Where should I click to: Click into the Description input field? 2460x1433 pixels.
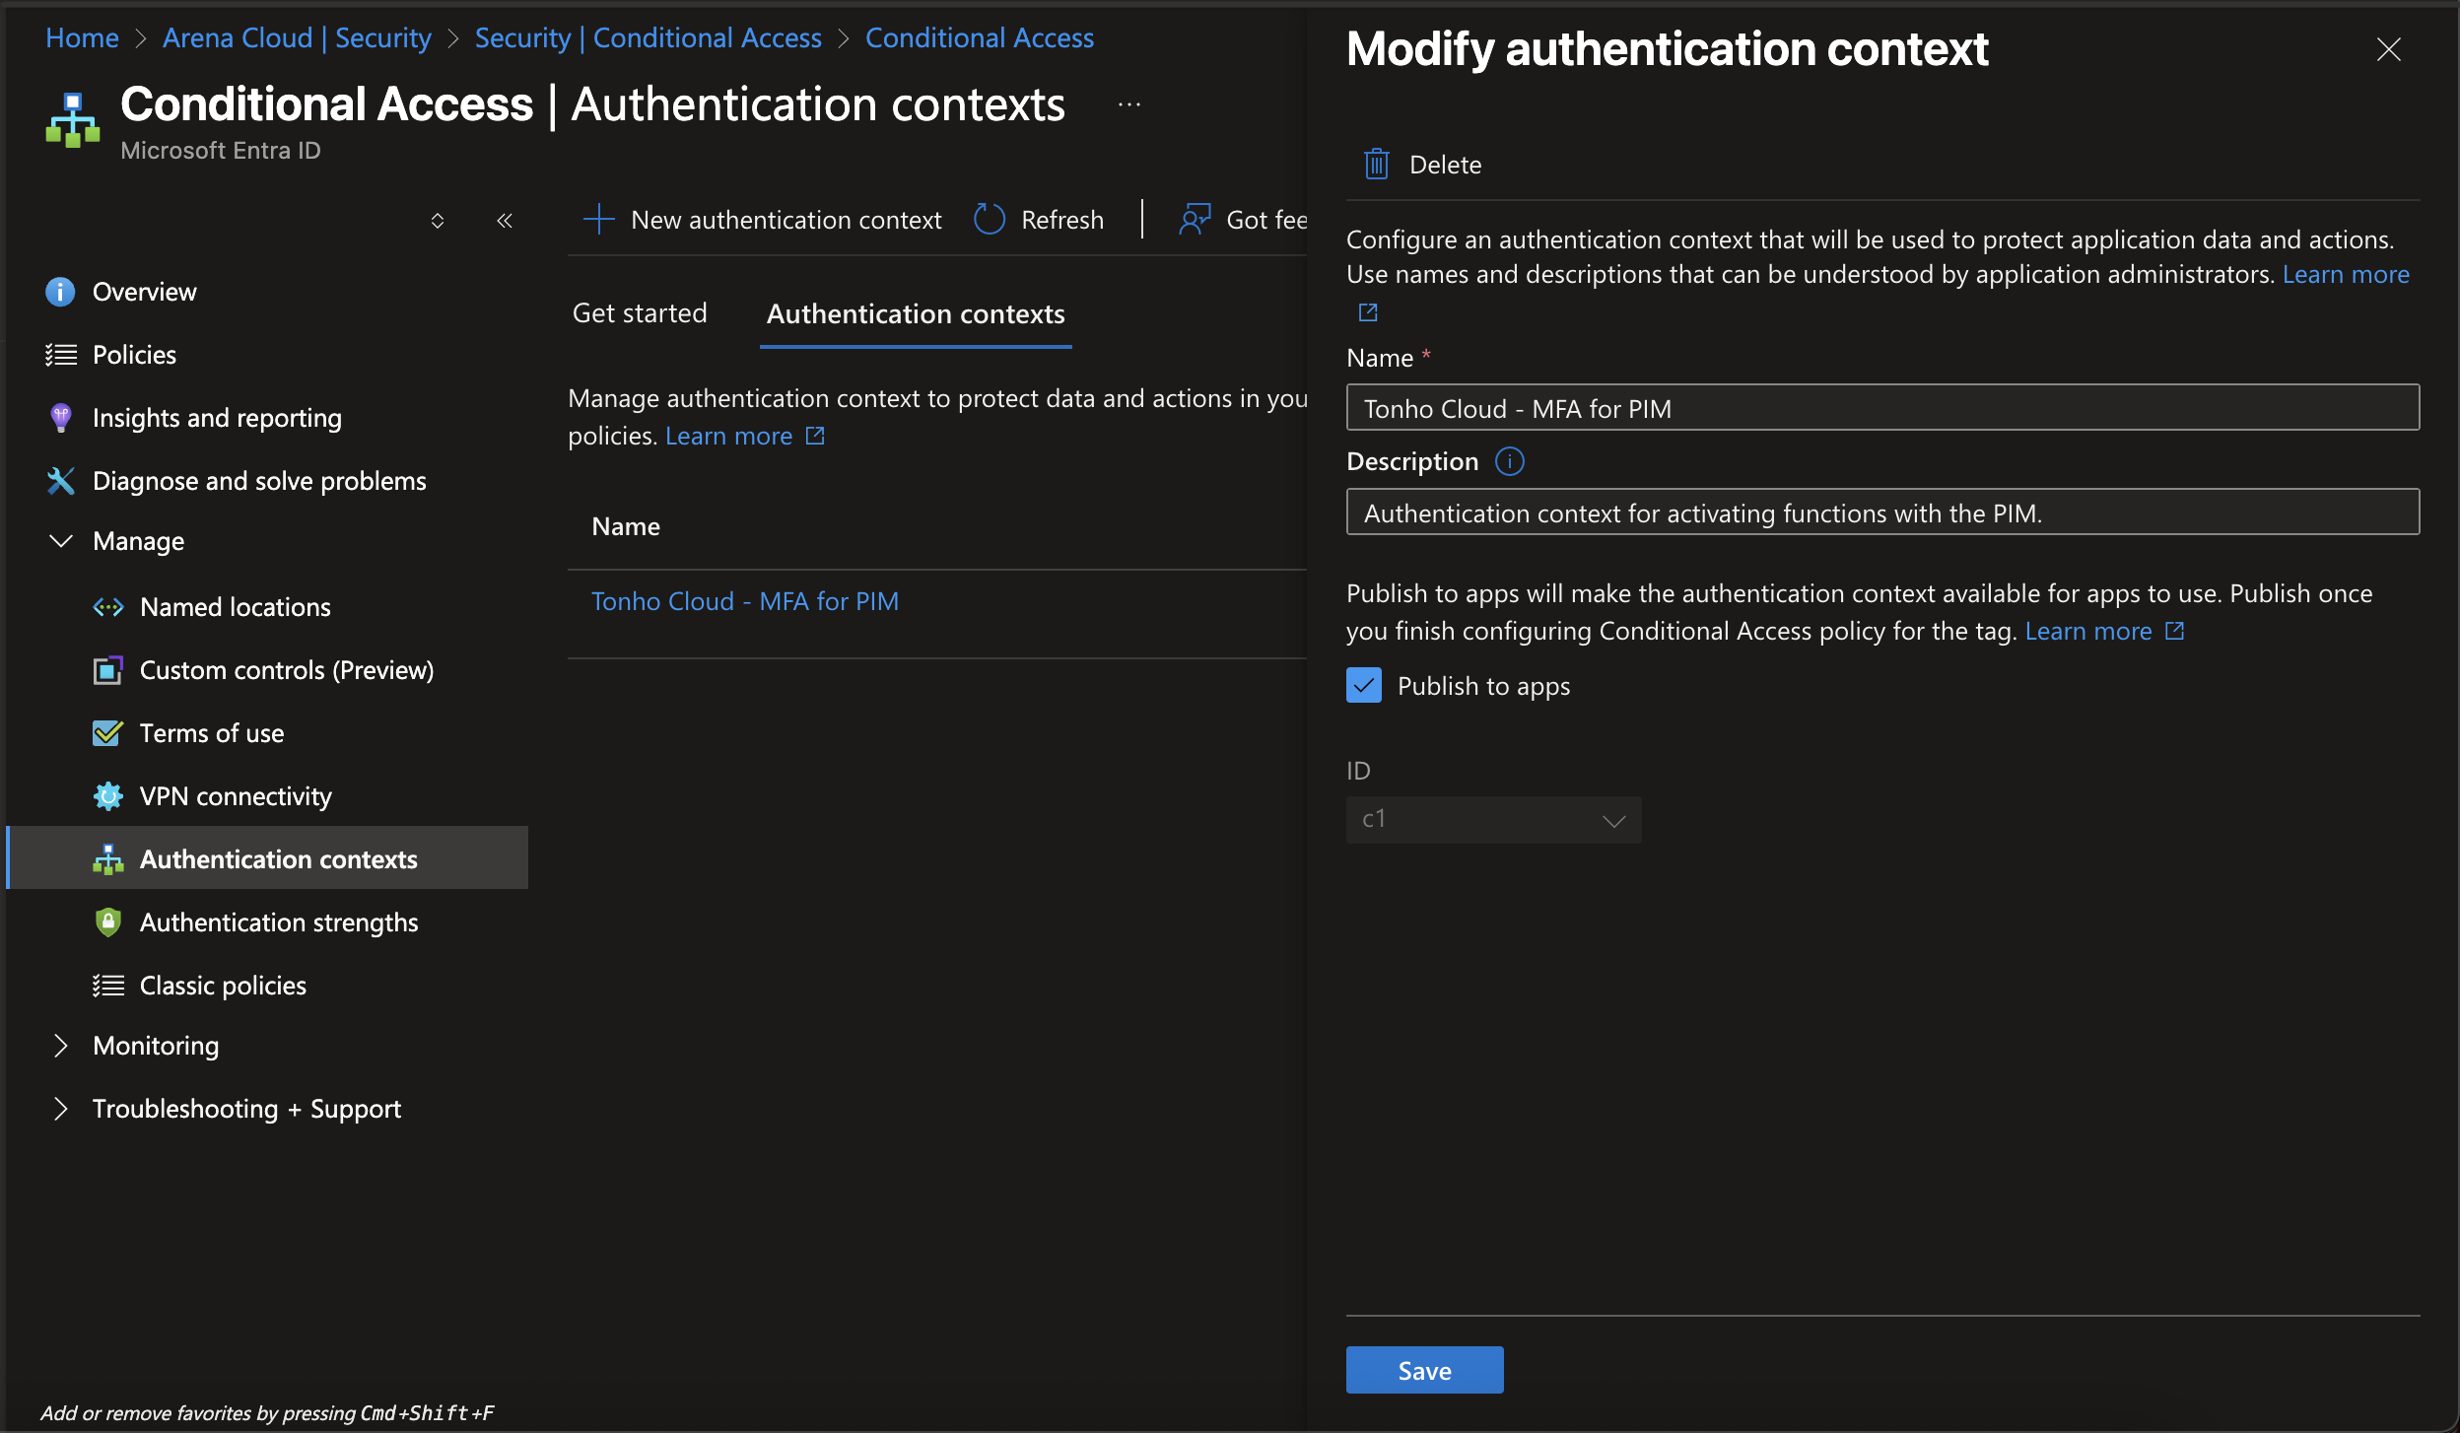pyautogui.click(x=1882, y=512)
